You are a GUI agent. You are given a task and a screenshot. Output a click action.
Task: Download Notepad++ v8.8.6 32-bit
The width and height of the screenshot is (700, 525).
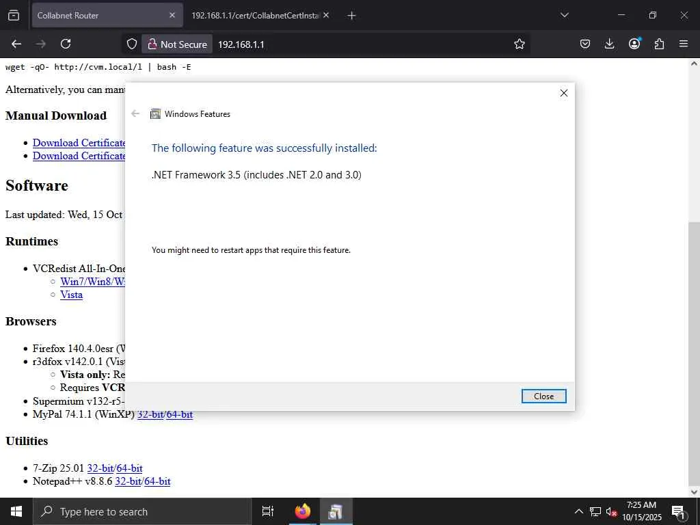(128, 481)
